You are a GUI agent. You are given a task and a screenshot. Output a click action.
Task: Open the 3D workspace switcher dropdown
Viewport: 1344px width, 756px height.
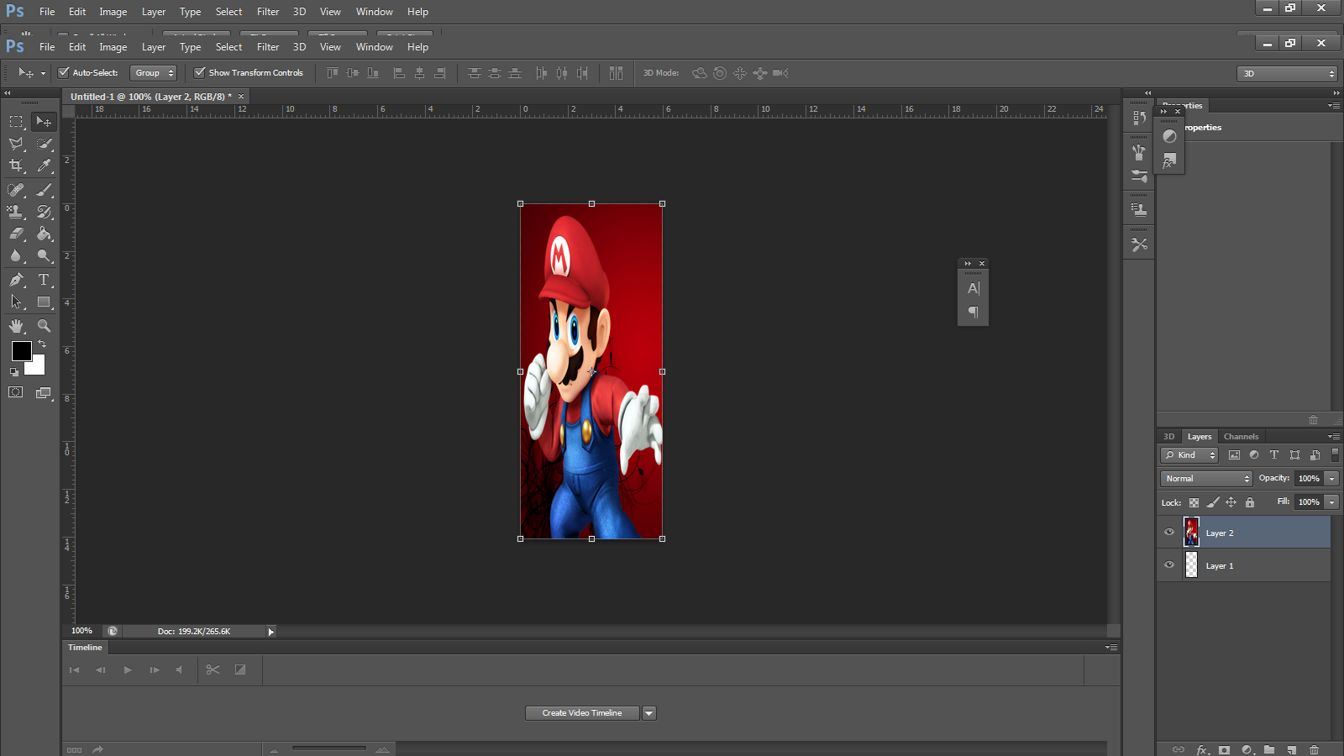[x=1286, y=74]
